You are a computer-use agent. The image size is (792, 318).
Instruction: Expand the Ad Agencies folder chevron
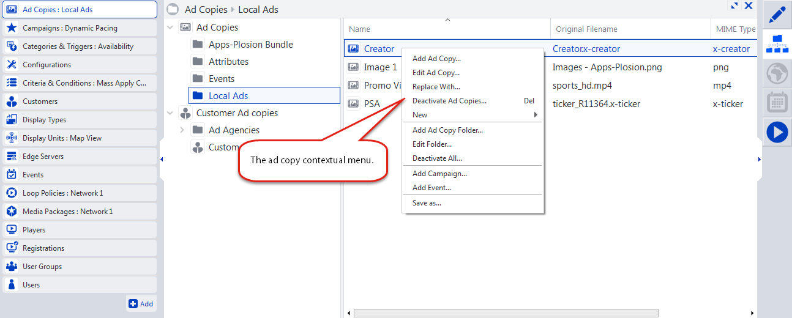pyautogui.click(x=182, y=130)
